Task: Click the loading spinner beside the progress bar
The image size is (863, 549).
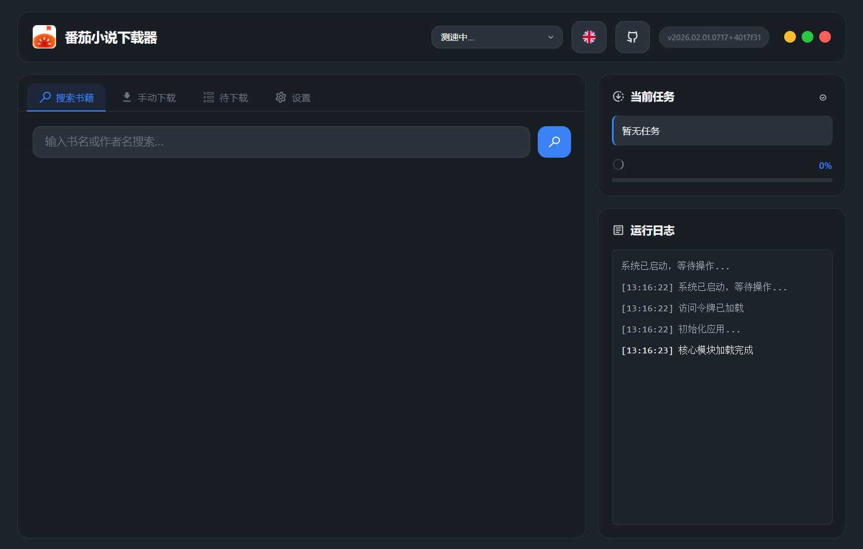Action: (x=618, y=165)
